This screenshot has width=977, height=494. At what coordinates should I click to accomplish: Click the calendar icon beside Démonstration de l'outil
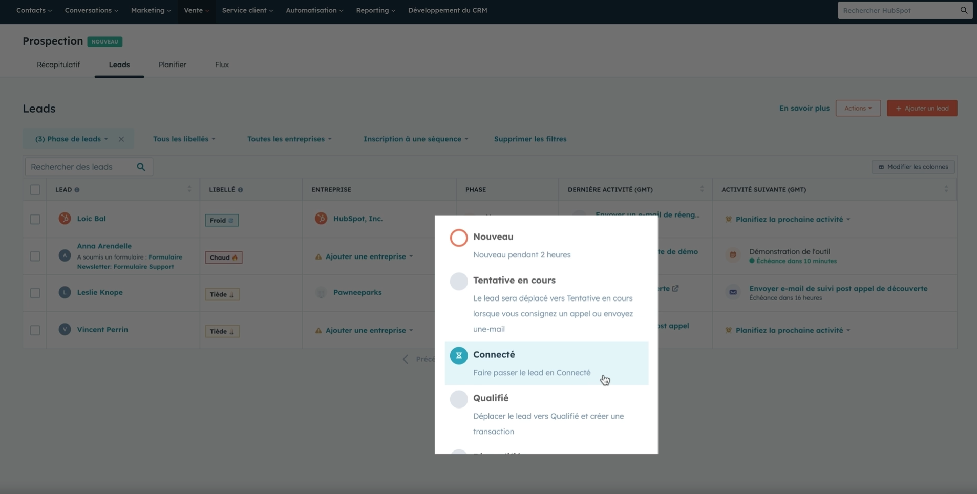pyautogui.click(x=733, y=255)
